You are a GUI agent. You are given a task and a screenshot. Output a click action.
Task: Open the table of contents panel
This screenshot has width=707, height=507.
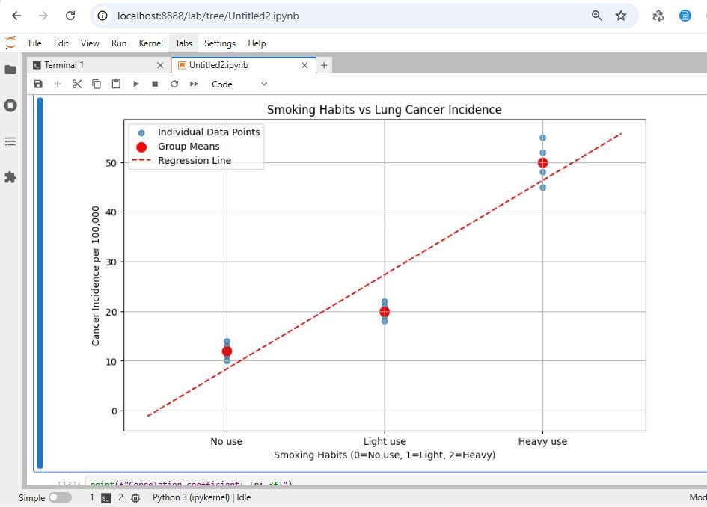click(10, 141)
